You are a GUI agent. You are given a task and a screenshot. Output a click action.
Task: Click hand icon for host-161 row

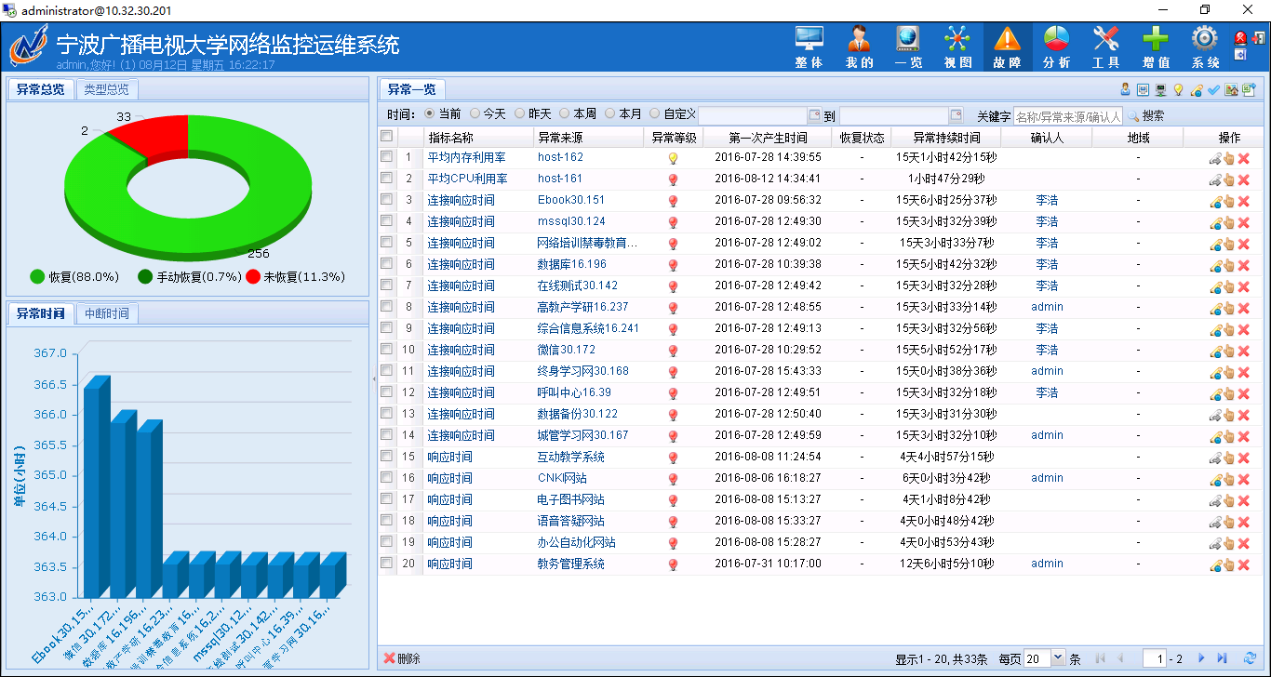pos(1229,179)
